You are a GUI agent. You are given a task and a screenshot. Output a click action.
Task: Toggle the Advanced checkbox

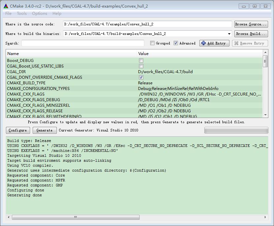(176, 43)
